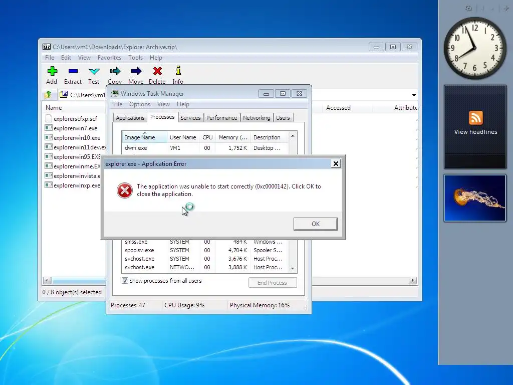This screenshot has width=513, height=385.
Task: Open the 7-Zip Favorites menu
Action: point(109,58)
